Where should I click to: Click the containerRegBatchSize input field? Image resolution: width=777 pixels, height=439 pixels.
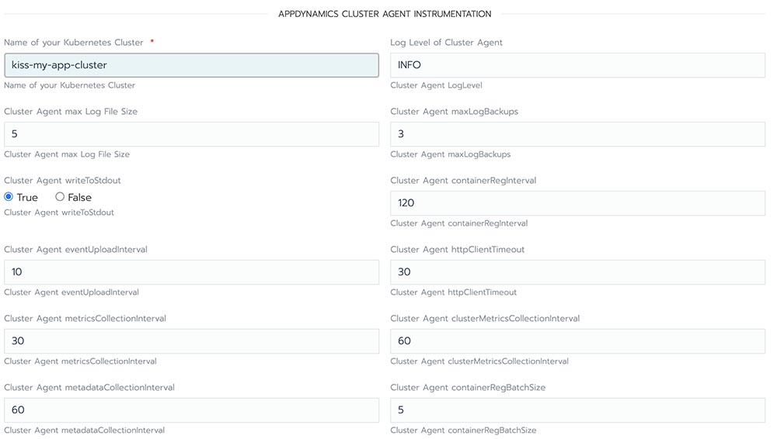577,410
